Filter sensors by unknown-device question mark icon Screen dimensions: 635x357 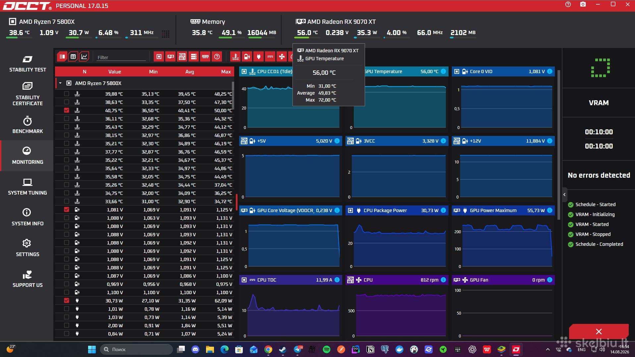coord(217,57)
